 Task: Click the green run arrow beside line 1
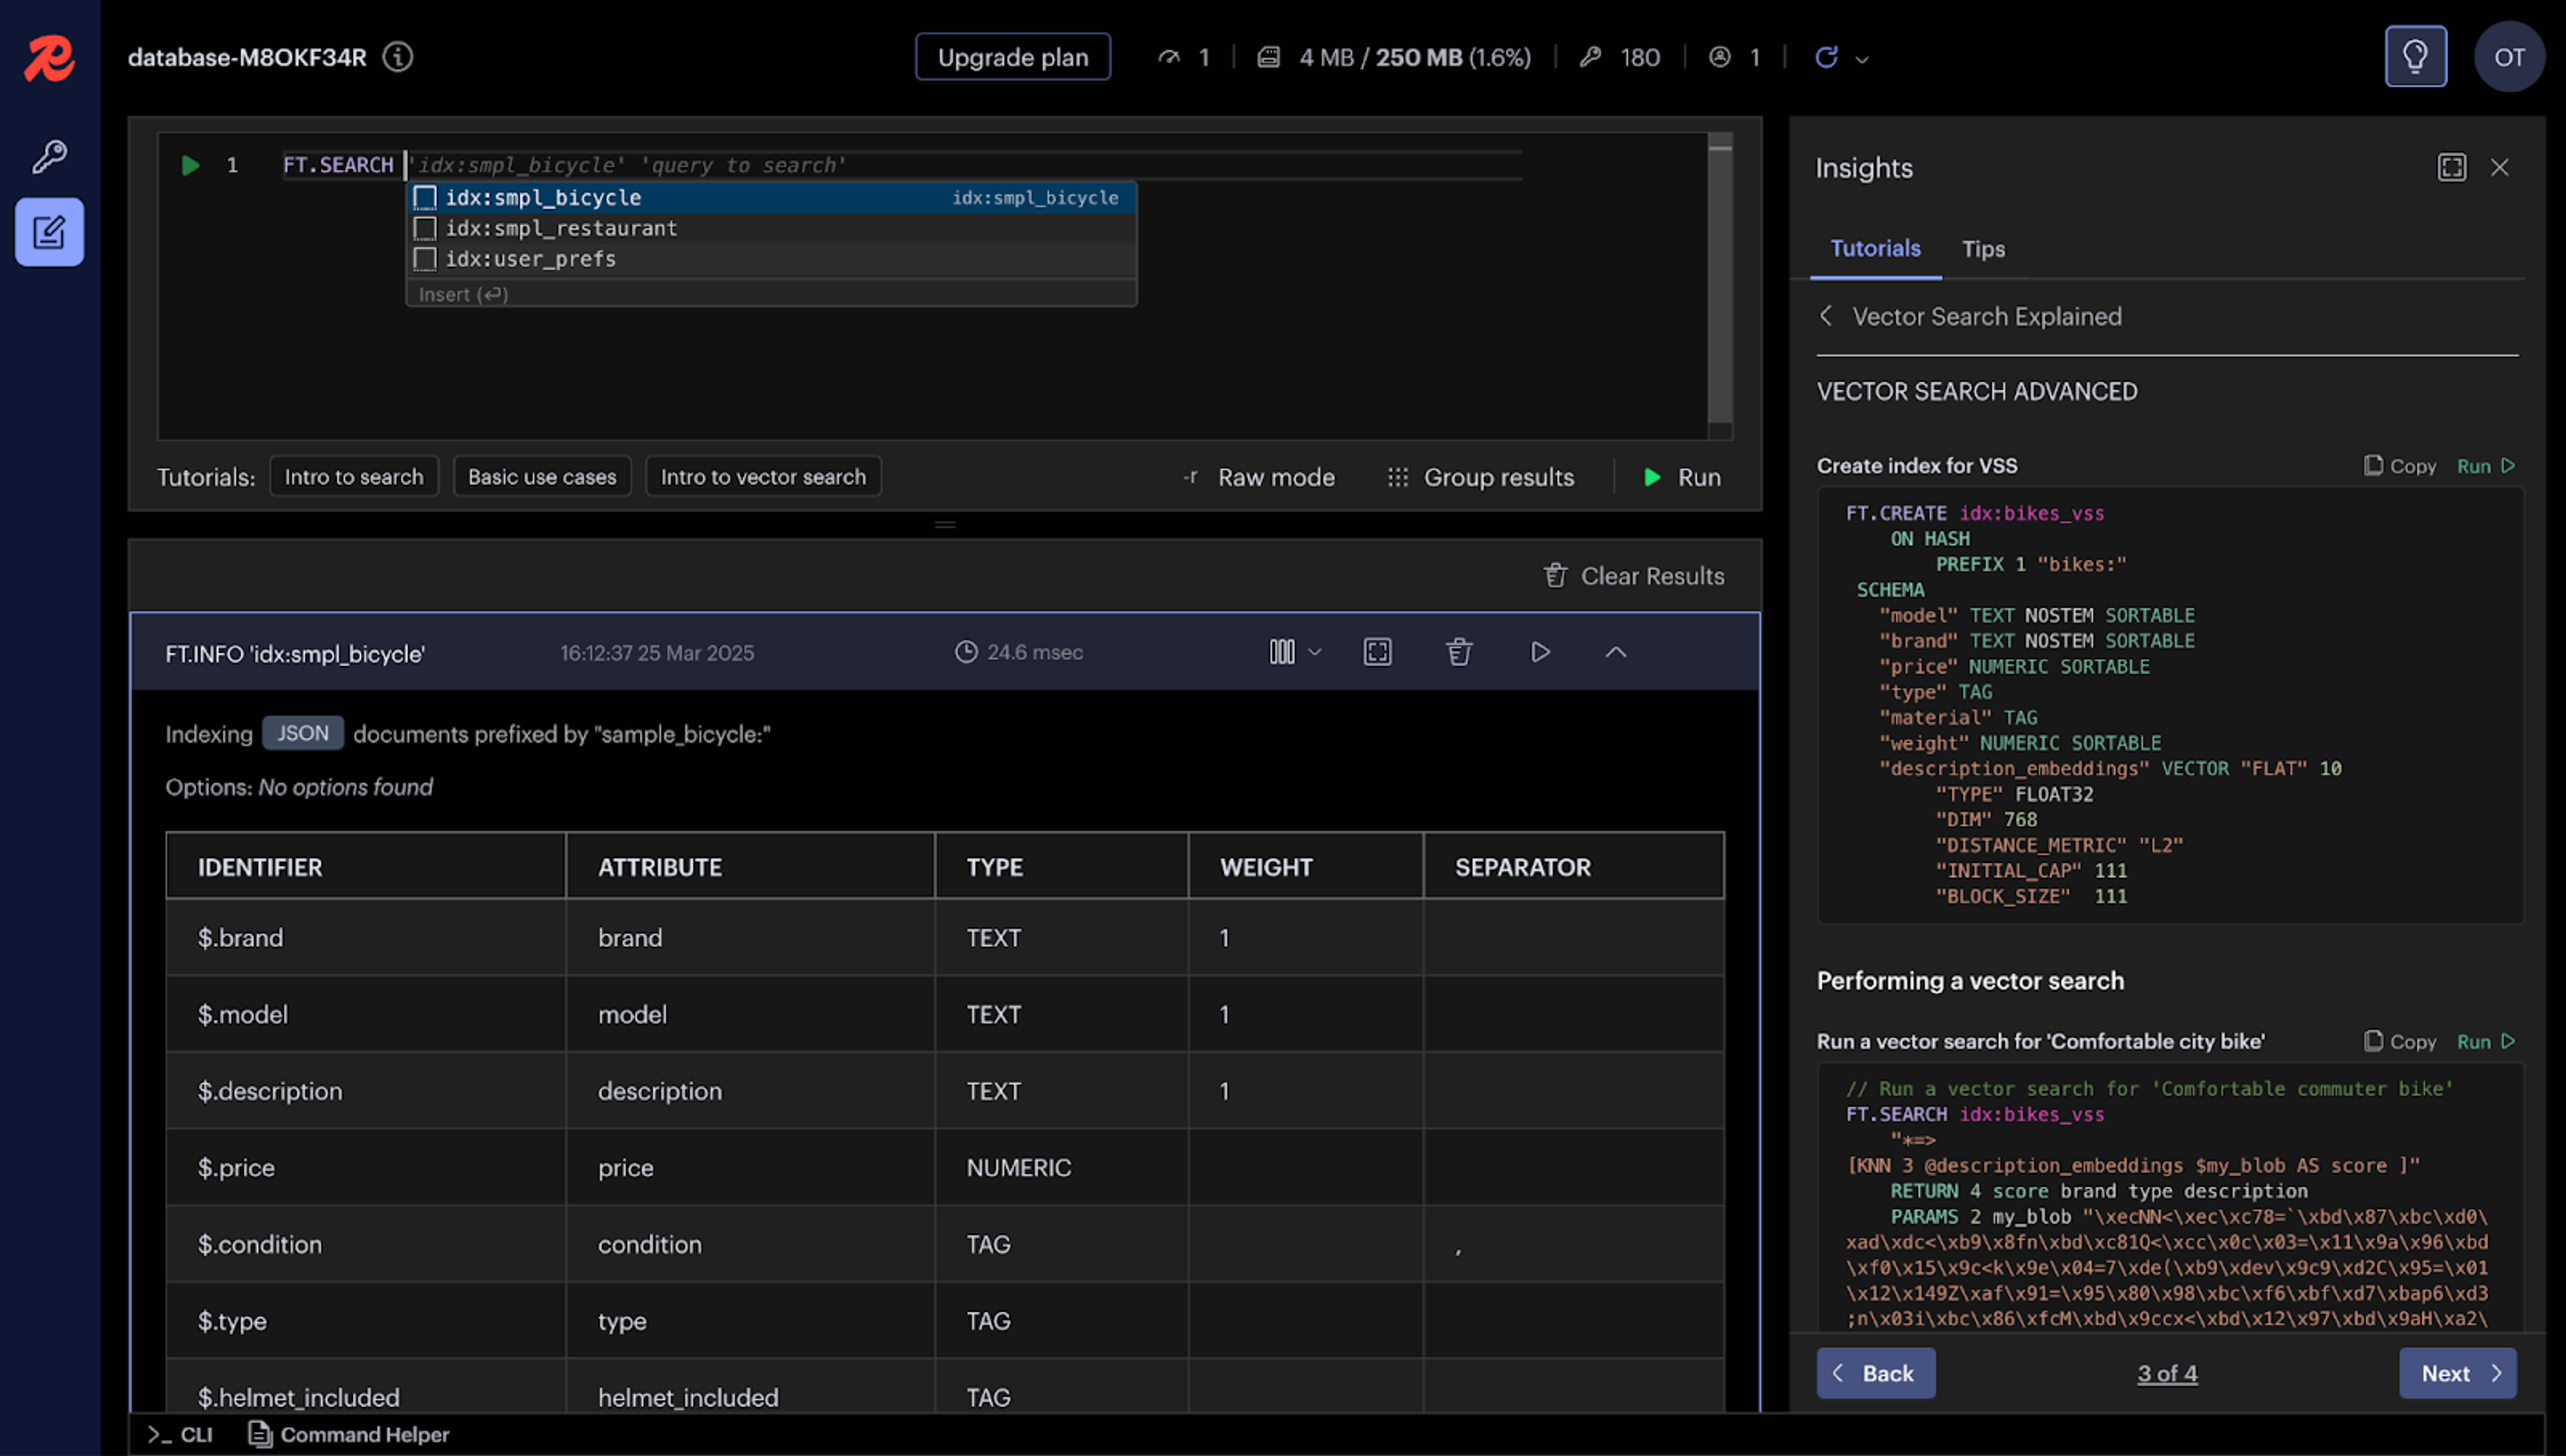(x=190, y=165)
